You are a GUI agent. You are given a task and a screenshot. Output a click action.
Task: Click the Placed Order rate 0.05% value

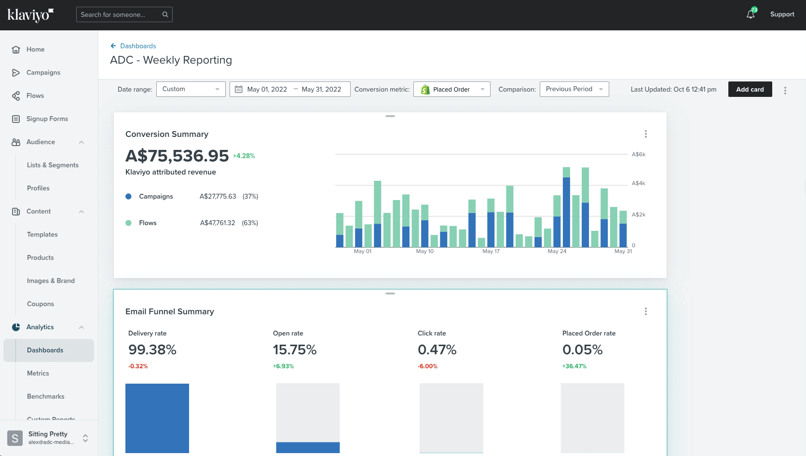click(583, 349)
